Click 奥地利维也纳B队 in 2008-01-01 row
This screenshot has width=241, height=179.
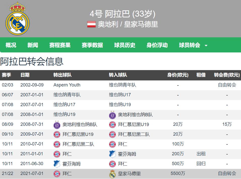135,114
